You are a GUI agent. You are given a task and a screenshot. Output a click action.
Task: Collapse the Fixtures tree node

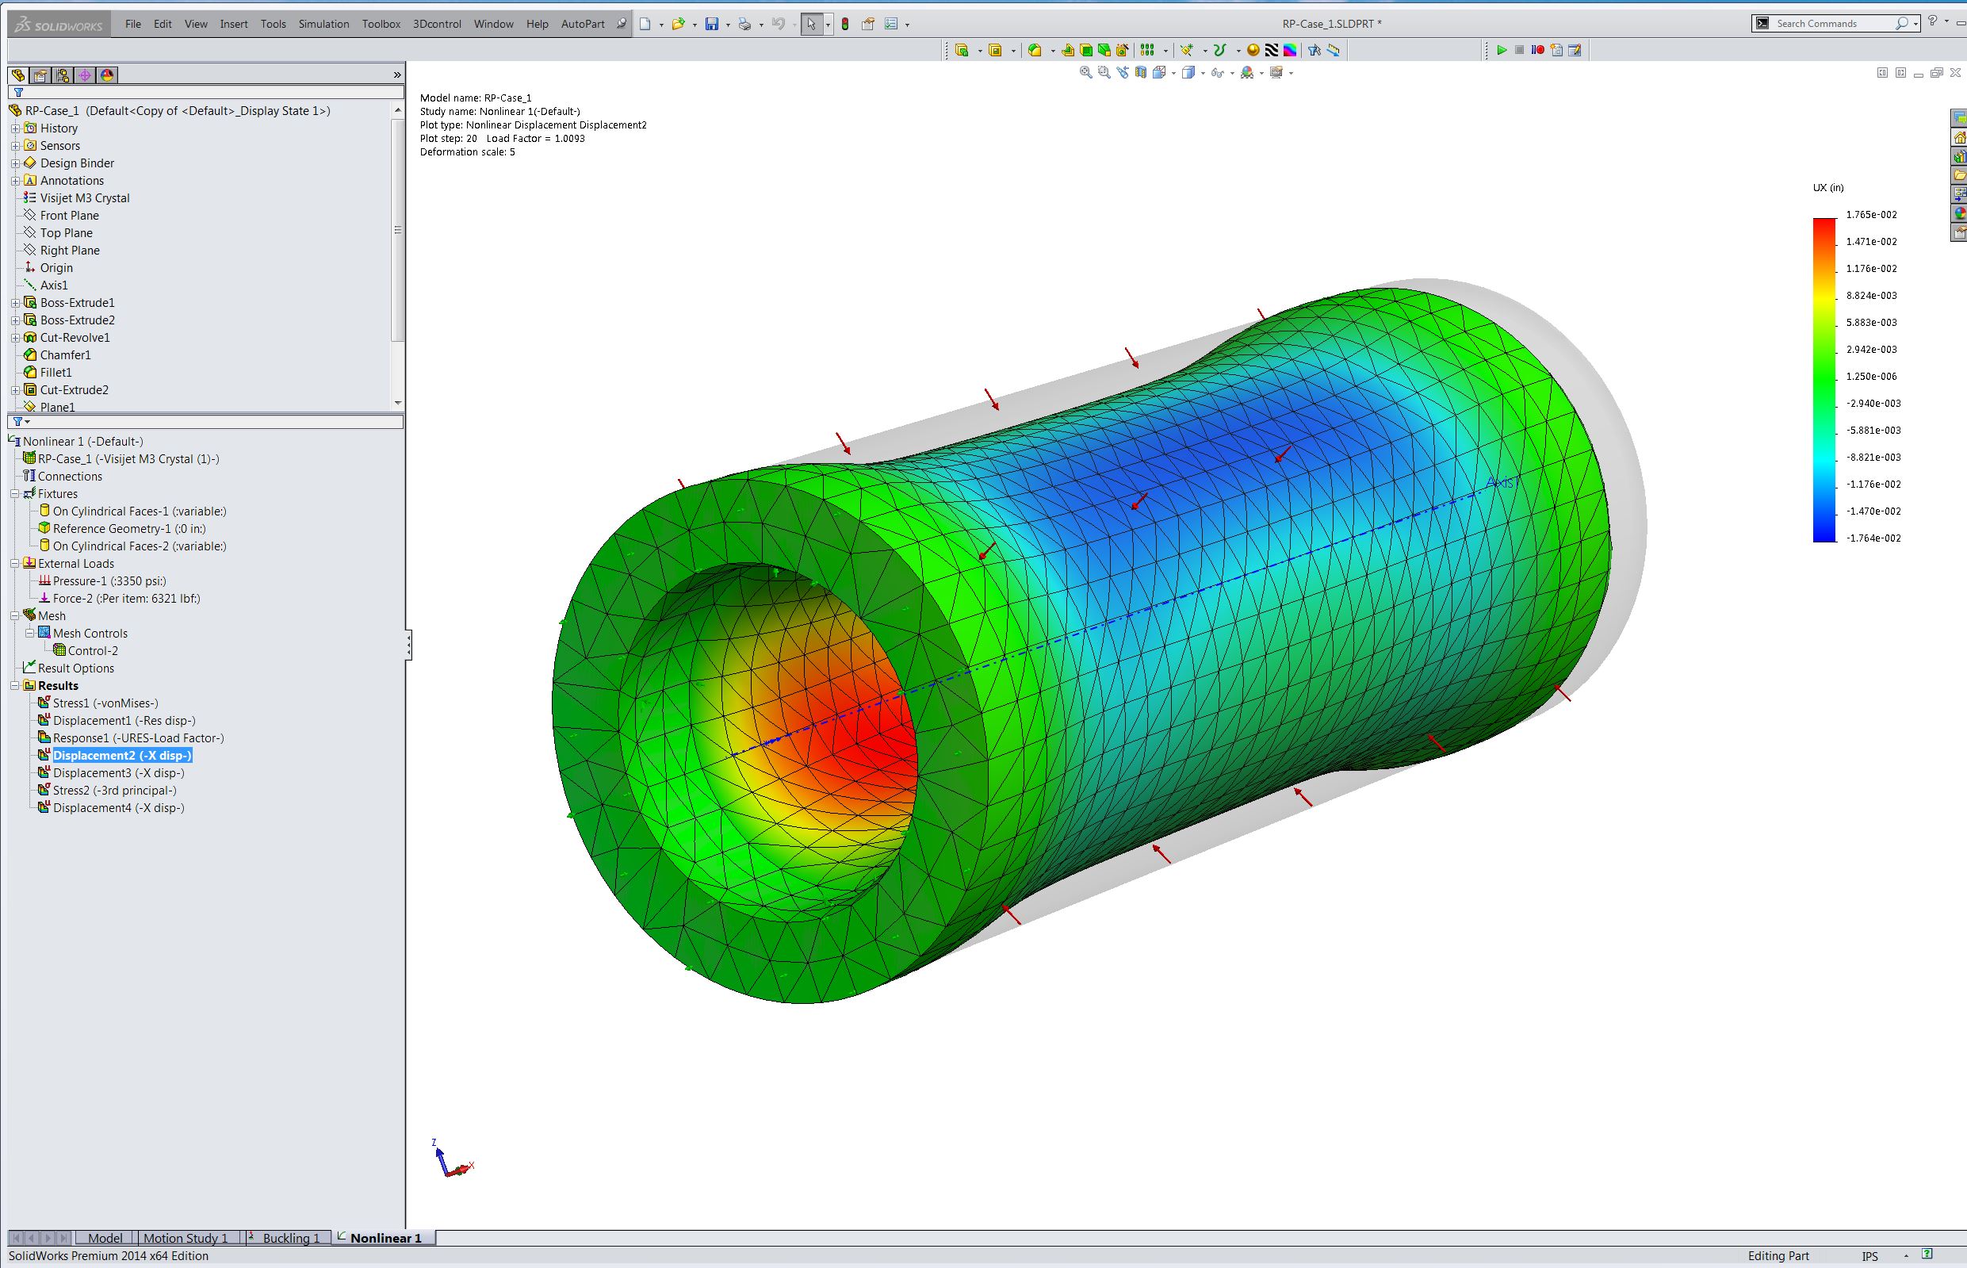15,494
